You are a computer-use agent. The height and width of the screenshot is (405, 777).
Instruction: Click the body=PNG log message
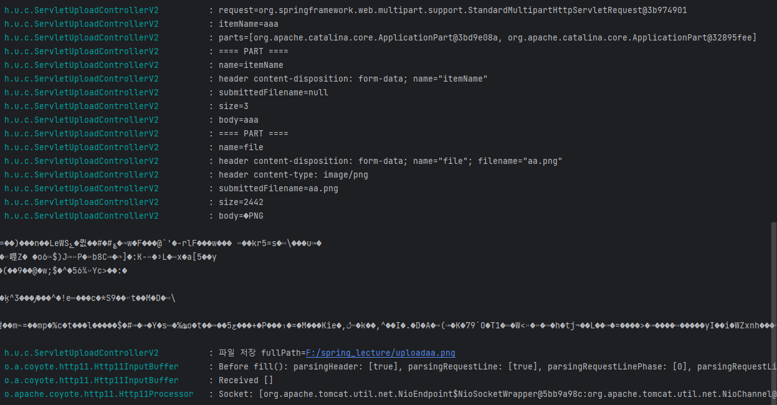[x=241, y=216]
